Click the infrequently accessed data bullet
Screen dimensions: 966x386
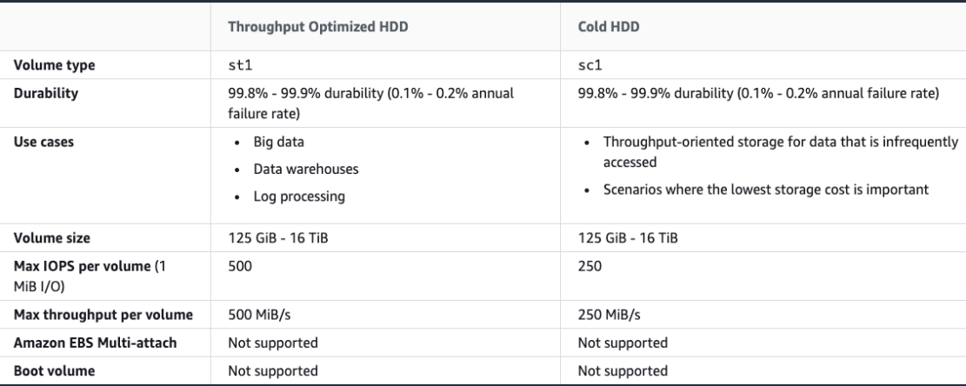pos(768,151)
